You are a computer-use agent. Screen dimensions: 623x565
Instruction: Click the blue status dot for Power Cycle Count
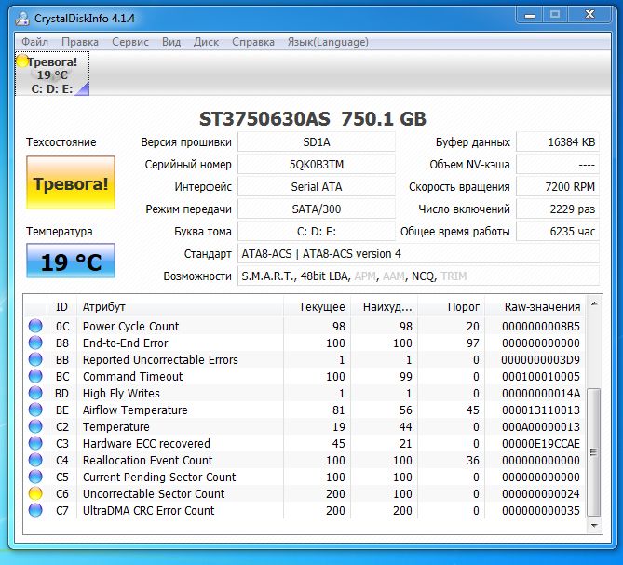35,326
